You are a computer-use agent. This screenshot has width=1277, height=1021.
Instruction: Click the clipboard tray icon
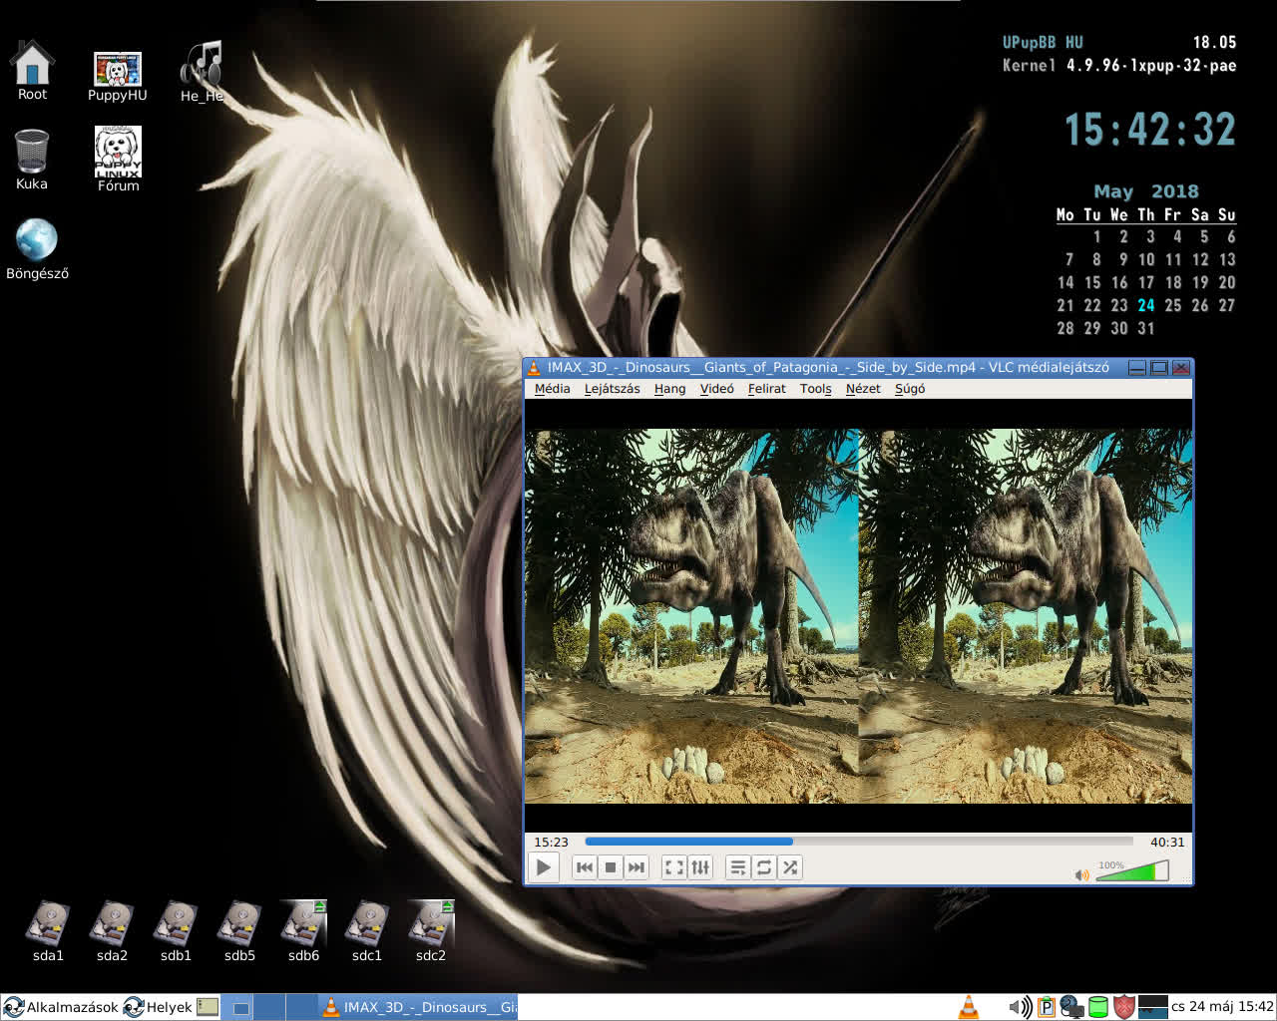point(1046,1007)
